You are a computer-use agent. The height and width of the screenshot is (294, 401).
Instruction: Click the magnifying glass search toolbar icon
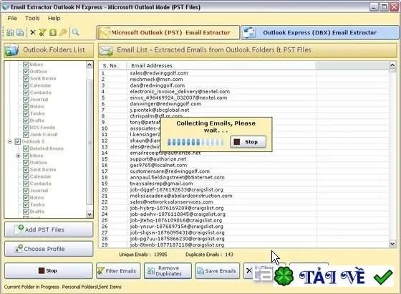point(75,32)
